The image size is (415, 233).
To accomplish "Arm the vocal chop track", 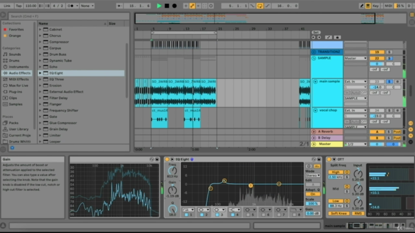I will tap(397, 111).
